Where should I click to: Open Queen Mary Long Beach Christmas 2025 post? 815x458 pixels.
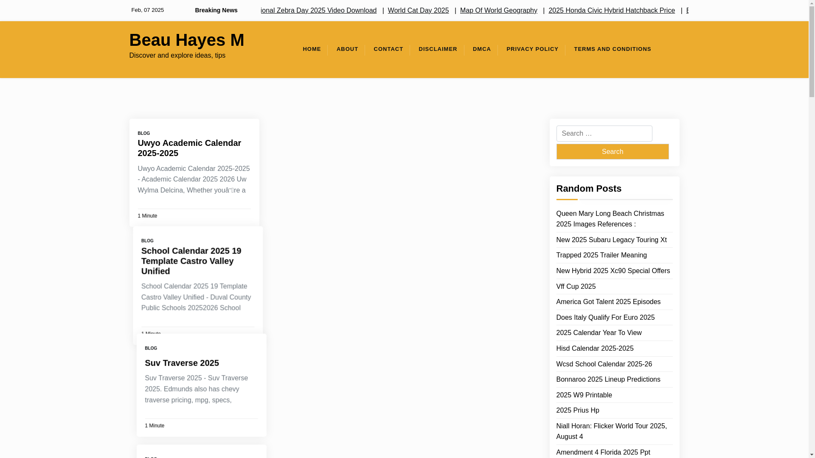(x=610, y=219)
